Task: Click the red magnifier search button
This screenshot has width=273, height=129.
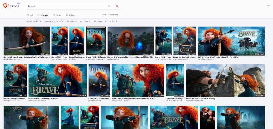Action: 117,6
